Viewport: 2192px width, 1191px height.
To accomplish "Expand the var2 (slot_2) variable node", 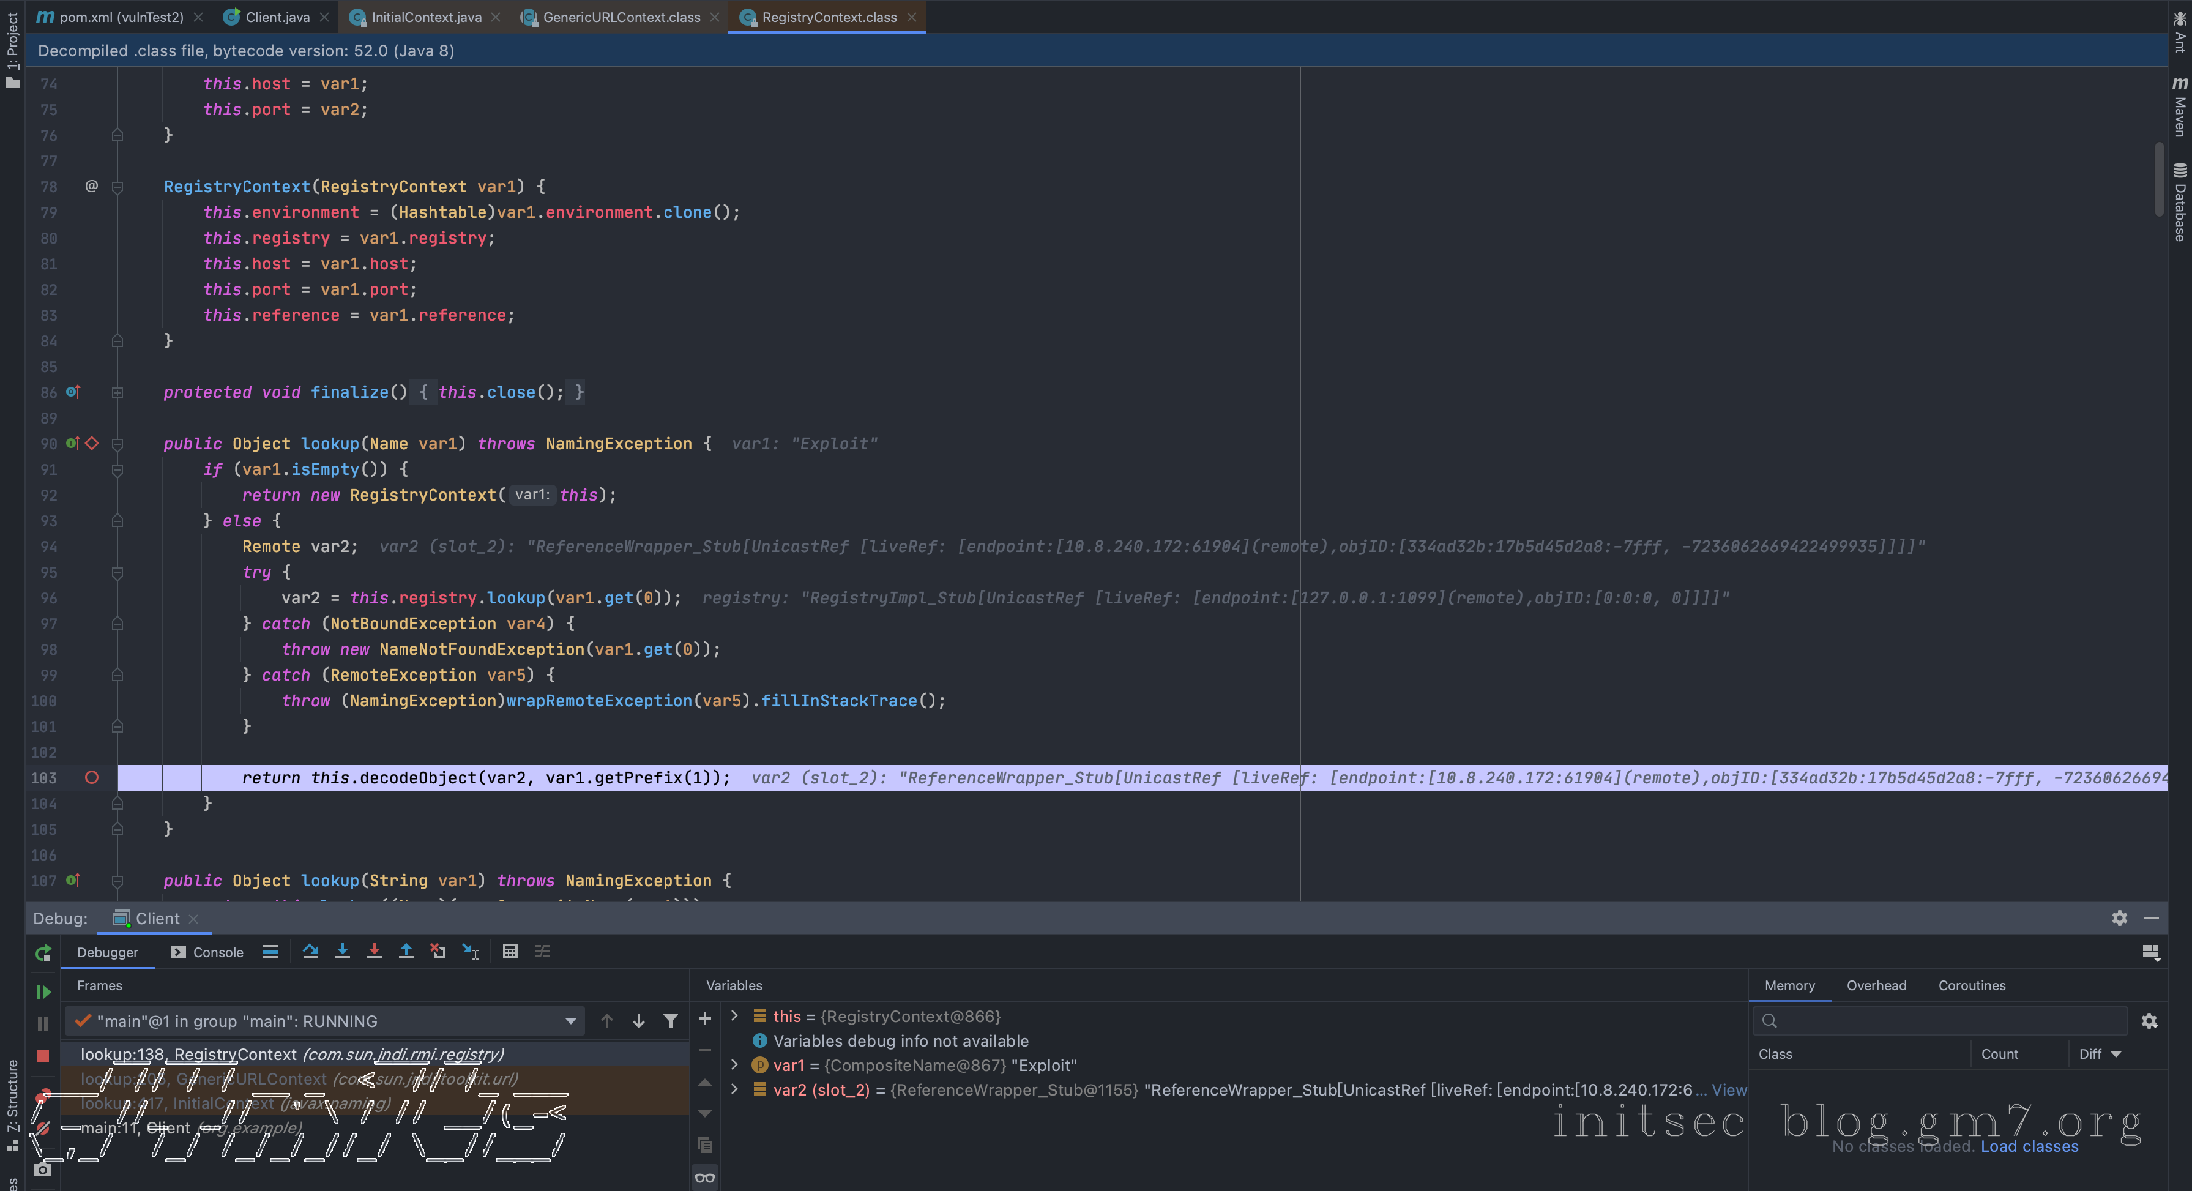I will point(734,1089).
